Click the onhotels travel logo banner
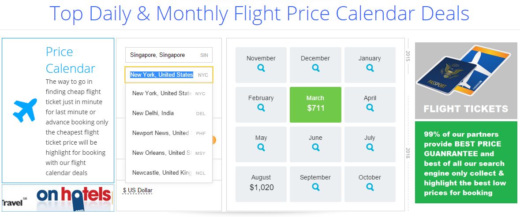This screenshot has height=217, width=520. pyautogui.click(x=58, y=198)
